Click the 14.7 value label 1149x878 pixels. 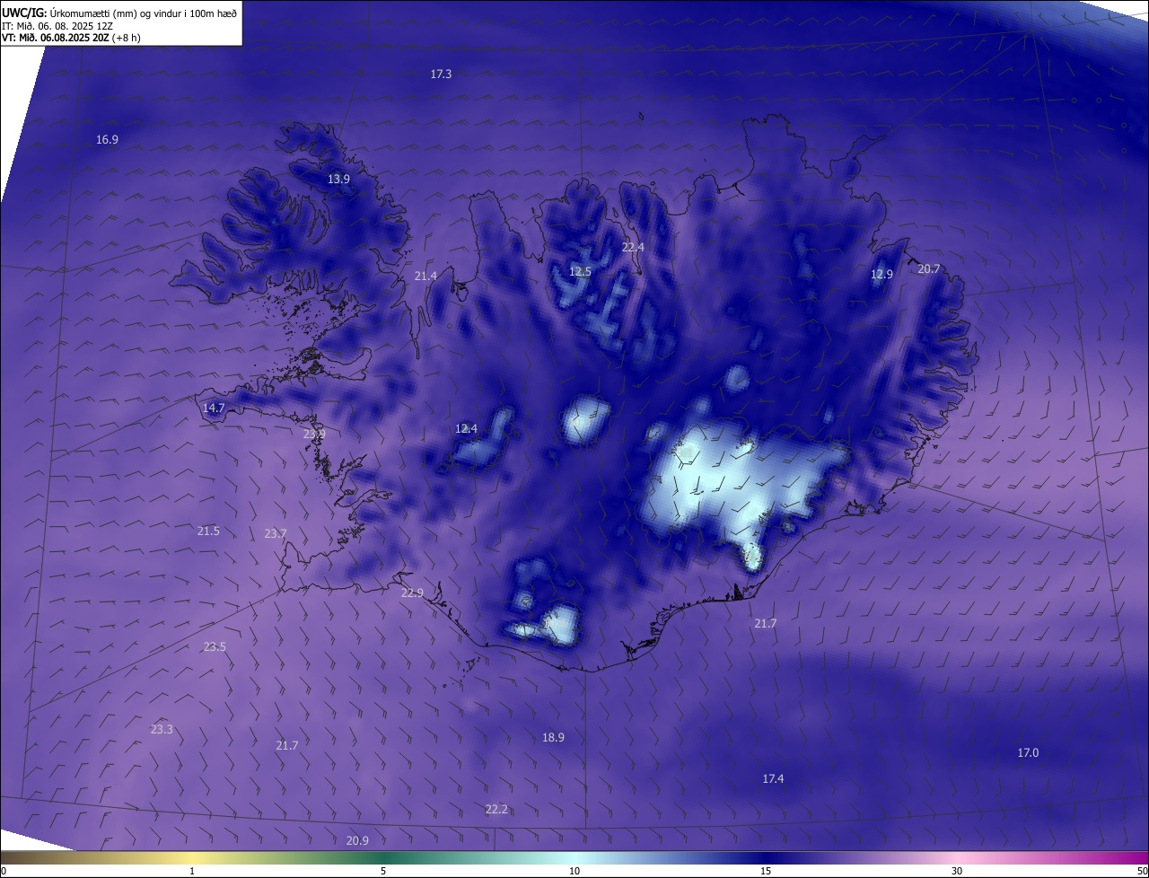(x=214, y=408)
